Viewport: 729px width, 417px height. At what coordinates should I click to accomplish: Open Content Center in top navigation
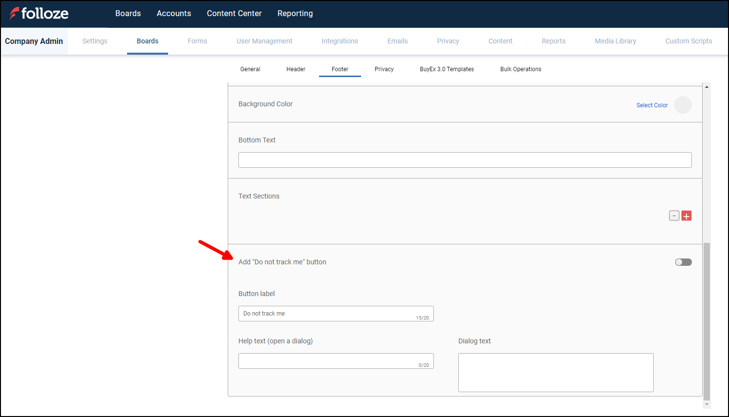[234, 14]
